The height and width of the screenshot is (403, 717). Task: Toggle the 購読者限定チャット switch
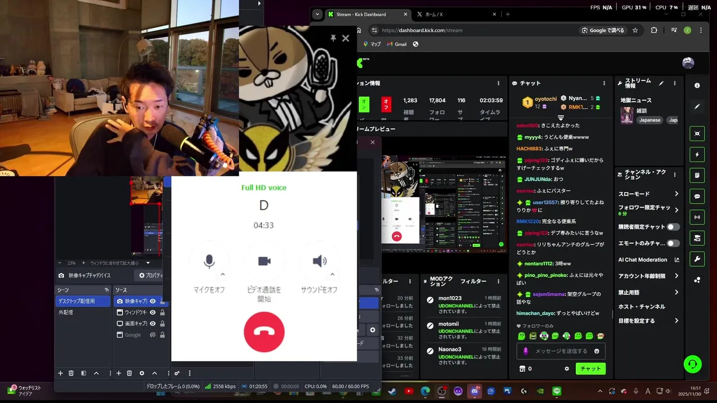(673, 227)
